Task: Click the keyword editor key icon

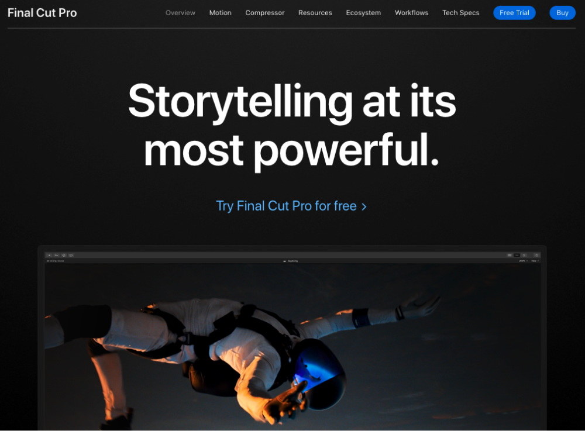Action: pyautogui.click(x=56, y=256)
